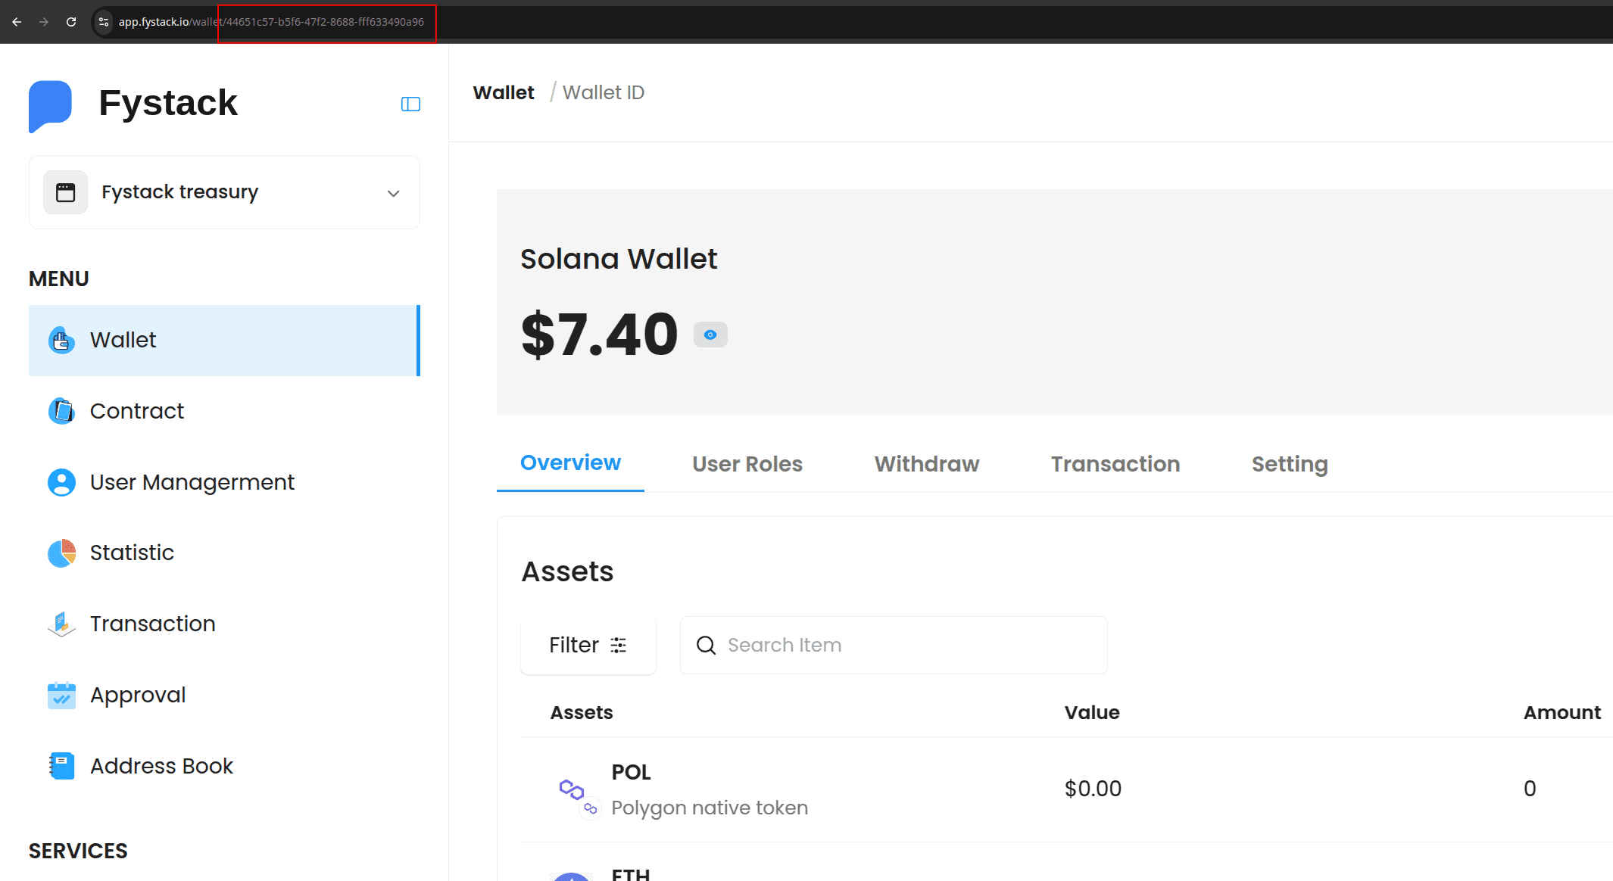Click the sidebar Transaction icon
The height and width of the screenshot is (881, 1613).
pos(61,624)
